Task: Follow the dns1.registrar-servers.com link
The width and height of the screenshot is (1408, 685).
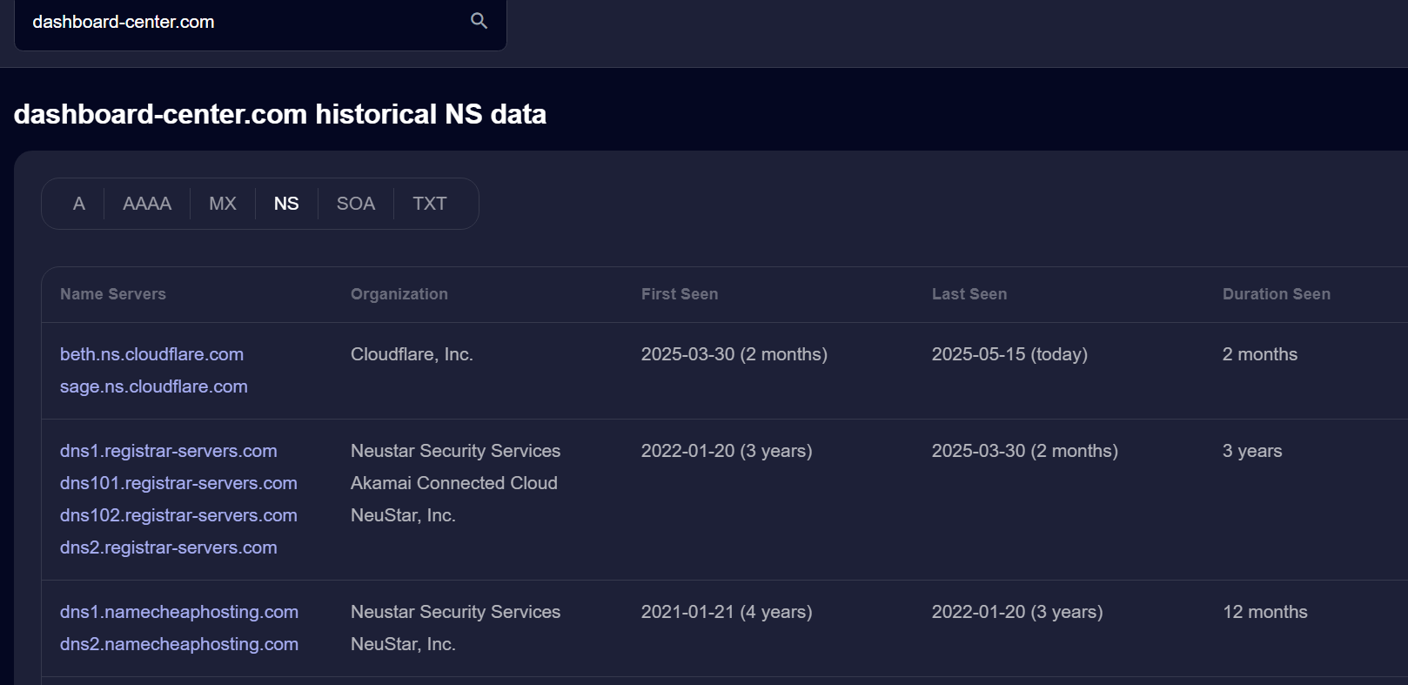Action: pyautogui.click(x=169, y=451)
